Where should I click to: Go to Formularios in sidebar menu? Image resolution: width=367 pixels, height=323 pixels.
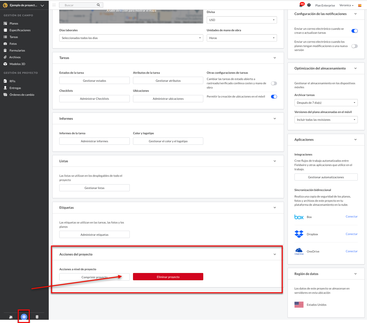17,50
